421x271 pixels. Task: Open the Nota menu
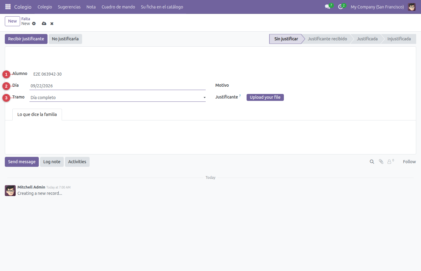(91, 7)
